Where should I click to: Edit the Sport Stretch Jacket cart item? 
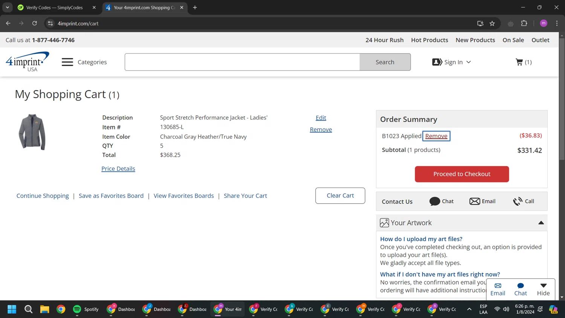coord(321,118)
